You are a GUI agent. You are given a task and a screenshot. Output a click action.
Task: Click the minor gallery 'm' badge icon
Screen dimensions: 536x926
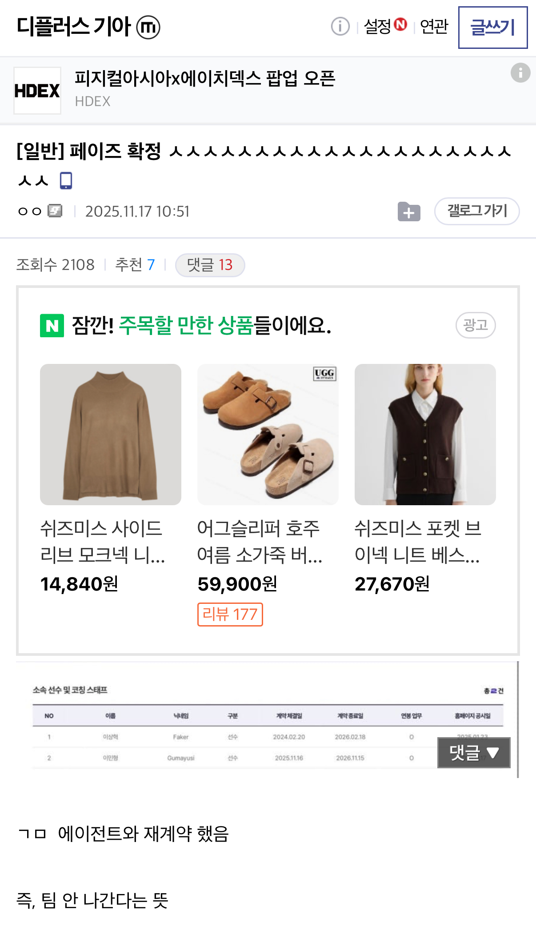[x=148, y=27]
